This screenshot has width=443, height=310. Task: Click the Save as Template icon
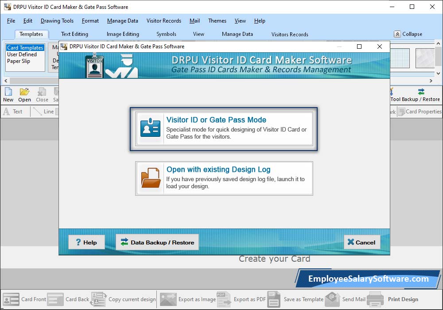click(x=274, y=299)
